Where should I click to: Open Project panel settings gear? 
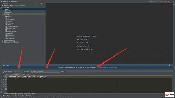(x=42, y=4)
